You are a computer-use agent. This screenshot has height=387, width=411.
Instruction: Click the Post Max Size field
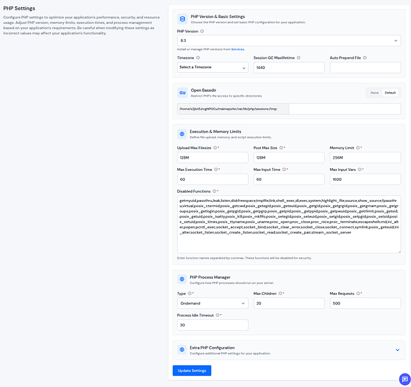(289, 157)
